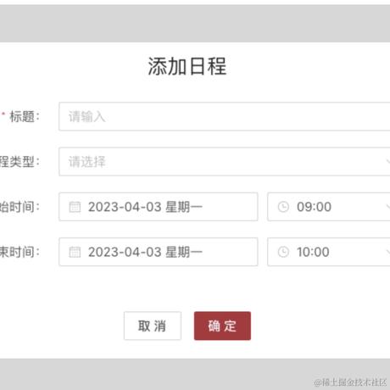This screenshot has width=390, height=390.
Task: Click the end date calendar icon
Action: coord(75,252)
